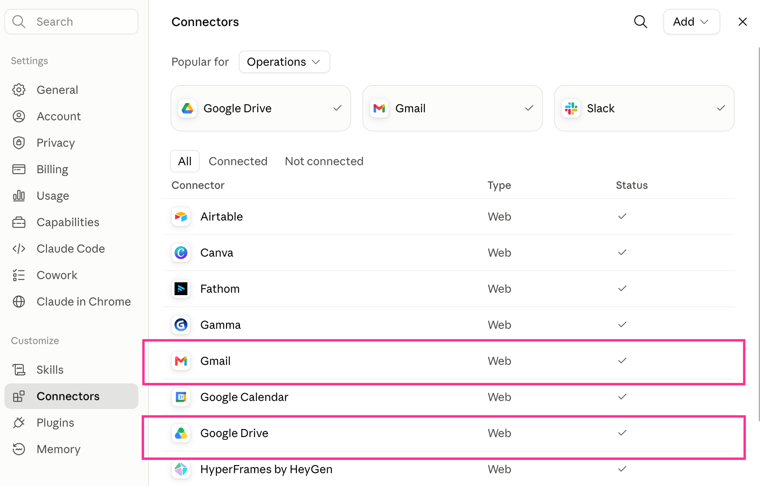This screenshot has width=760, height=486.
Task: Click the Canva logo icon
Action: point(181,253)
